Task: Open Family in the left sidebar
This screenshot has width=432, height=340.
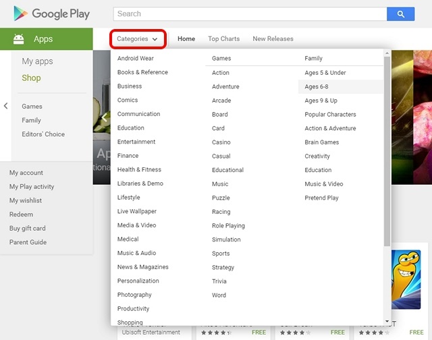Action: pyautogui.click(x=32, y=120)
